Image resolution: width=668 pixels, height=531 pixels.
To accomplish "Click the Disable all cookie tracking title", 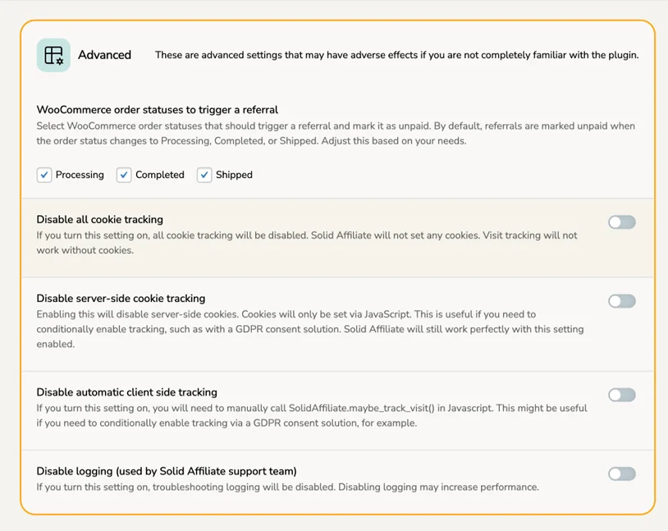I will tap(99, 219).
